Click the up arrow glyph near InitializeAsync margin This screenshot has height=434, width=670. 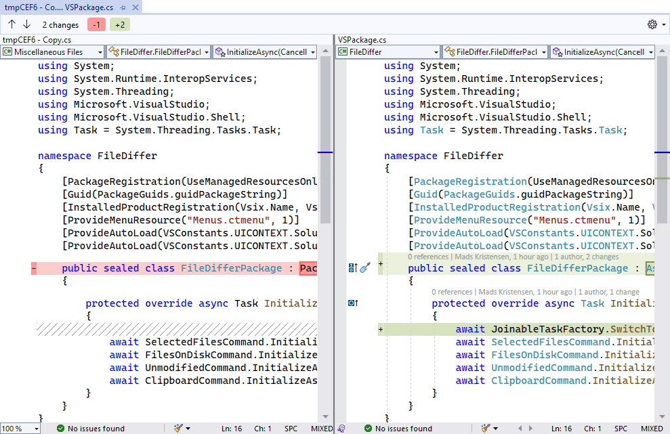pyautogui.click(x=356, y=302)
